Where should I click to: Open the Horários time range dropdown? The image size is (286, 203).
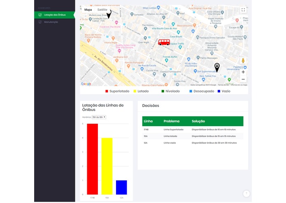coord(99,117)
